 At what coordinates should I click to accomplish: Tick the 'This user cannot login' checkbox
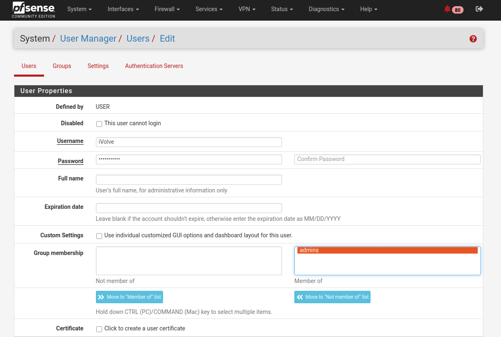pos(99,124)
